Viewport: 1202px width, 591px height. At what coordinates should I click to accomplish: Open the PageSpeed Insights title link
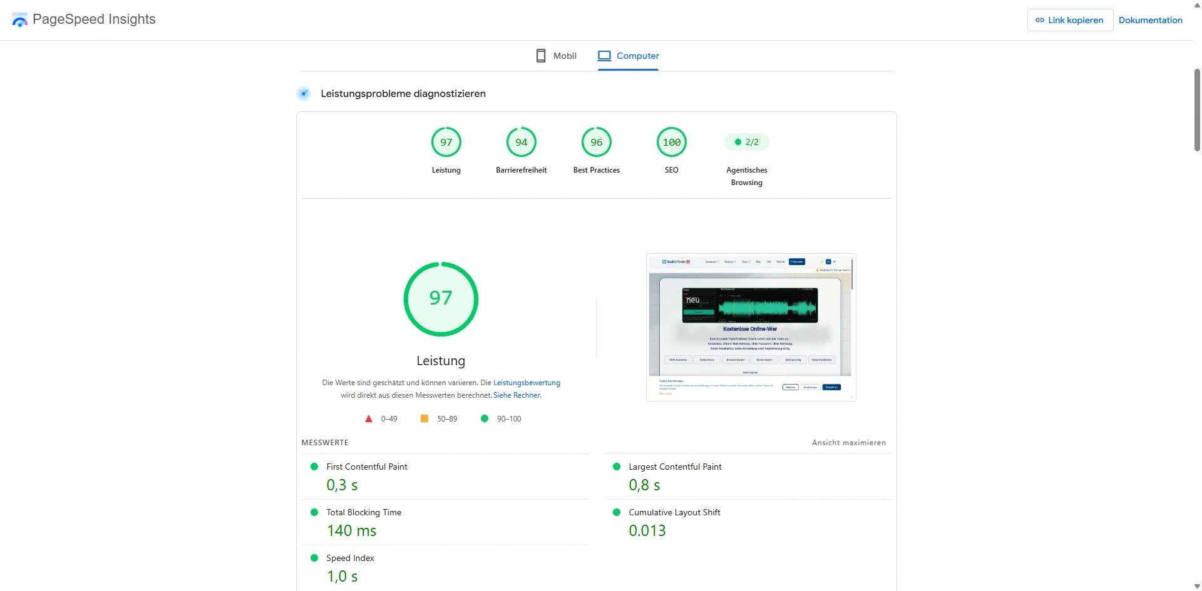[x=94, y=19]
